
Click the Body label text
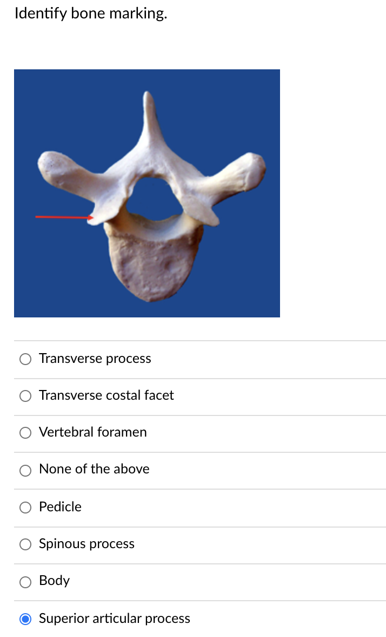click(x=54, y=581)
